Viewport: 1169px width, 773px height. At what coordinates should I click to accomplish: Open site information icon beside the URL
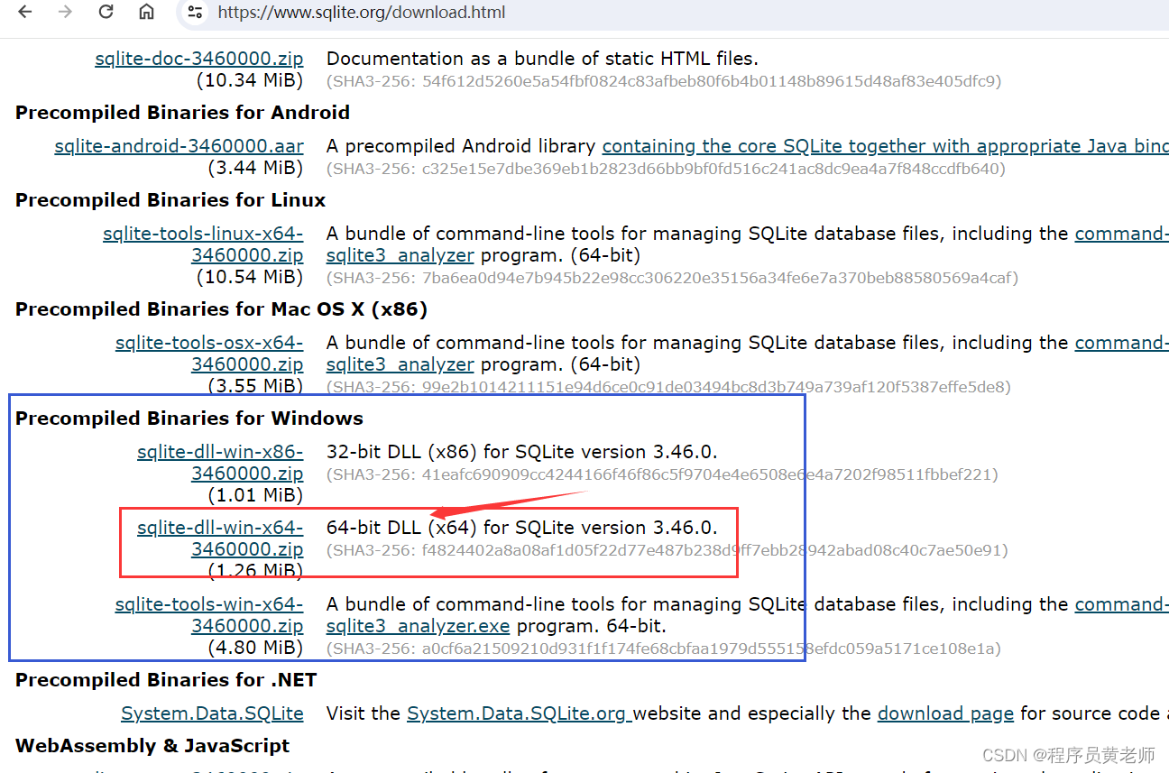click(195, 13)
